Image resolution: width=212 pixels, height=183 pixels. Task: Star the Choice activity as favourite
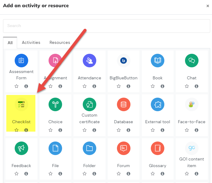(x=51, y=130)
